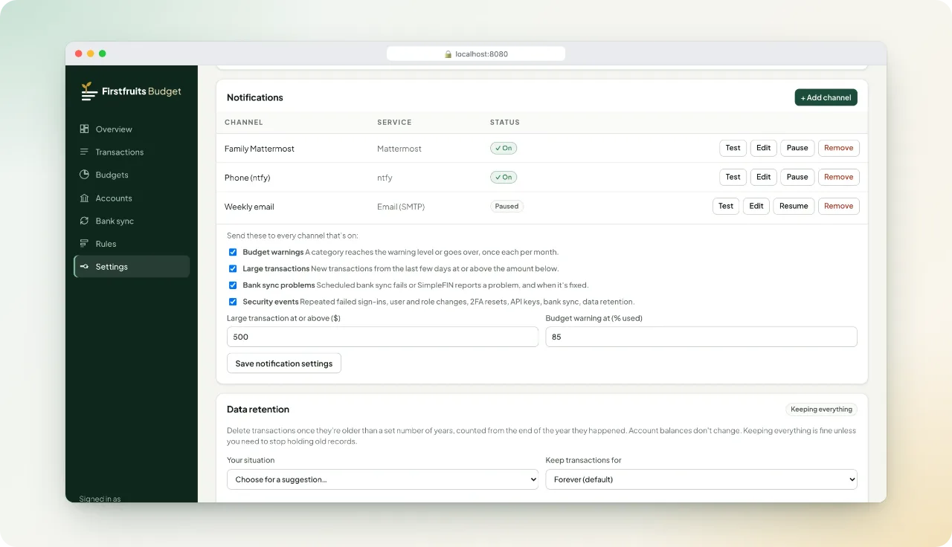Remove the Family Mattermost channel
This screenshot has height=547, width=952.
coord(838,148)
